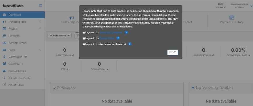
Task: Open Sub Affiliates people icon
Action: [x=4, y=64]
